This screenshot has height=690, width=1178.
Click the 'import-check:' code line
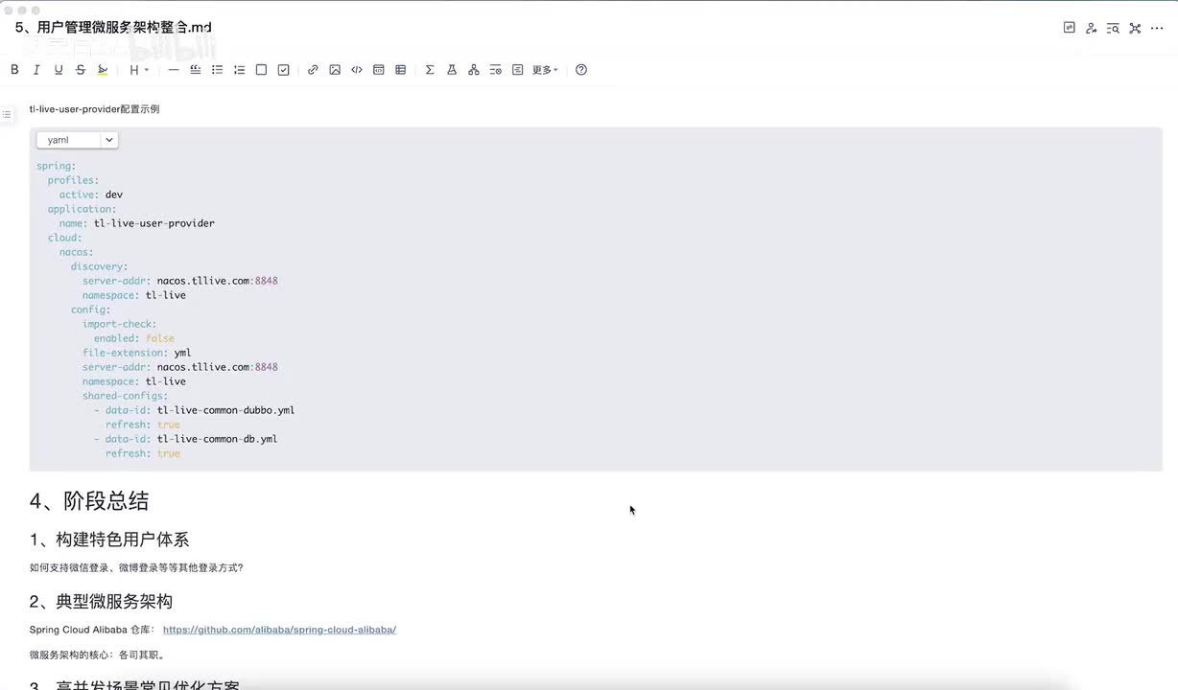tap(120, 324)
